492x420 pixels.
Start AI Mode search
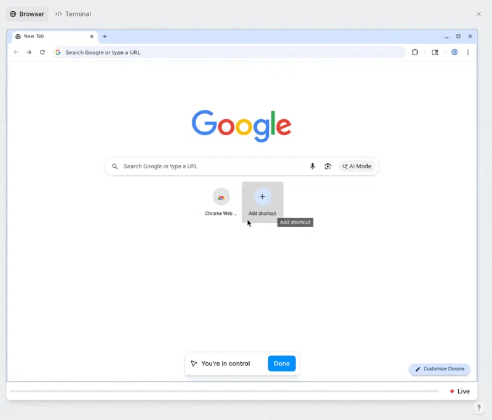click(357, 166)
